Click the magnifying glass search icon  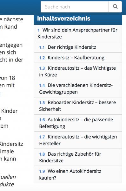point(115,7)
